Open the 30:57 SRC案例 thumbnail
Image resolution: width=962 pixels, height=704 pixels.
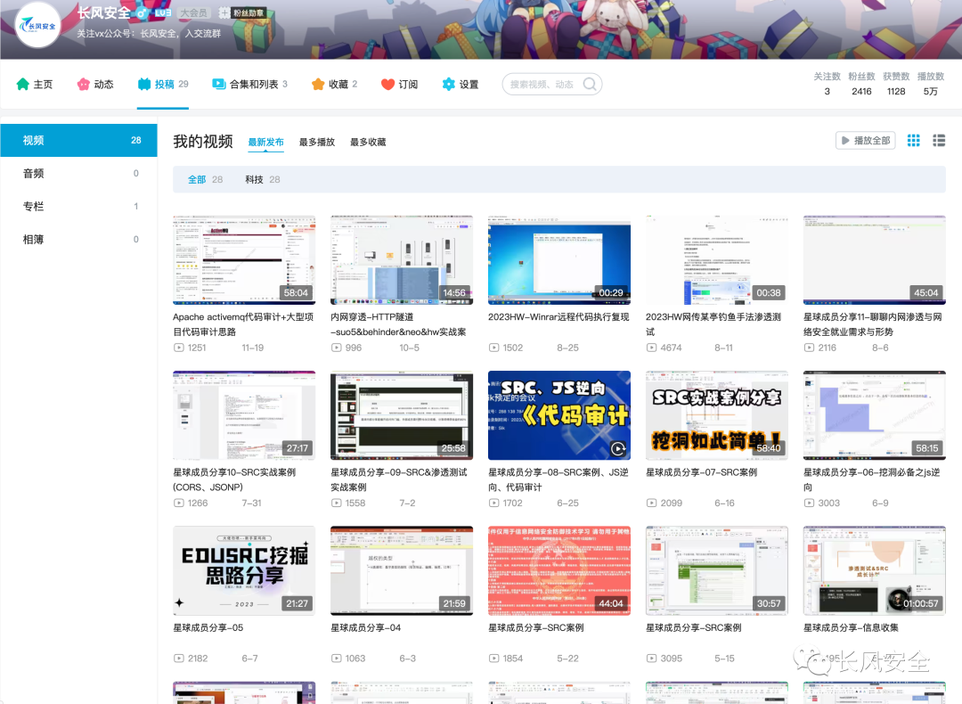[717, 570]
